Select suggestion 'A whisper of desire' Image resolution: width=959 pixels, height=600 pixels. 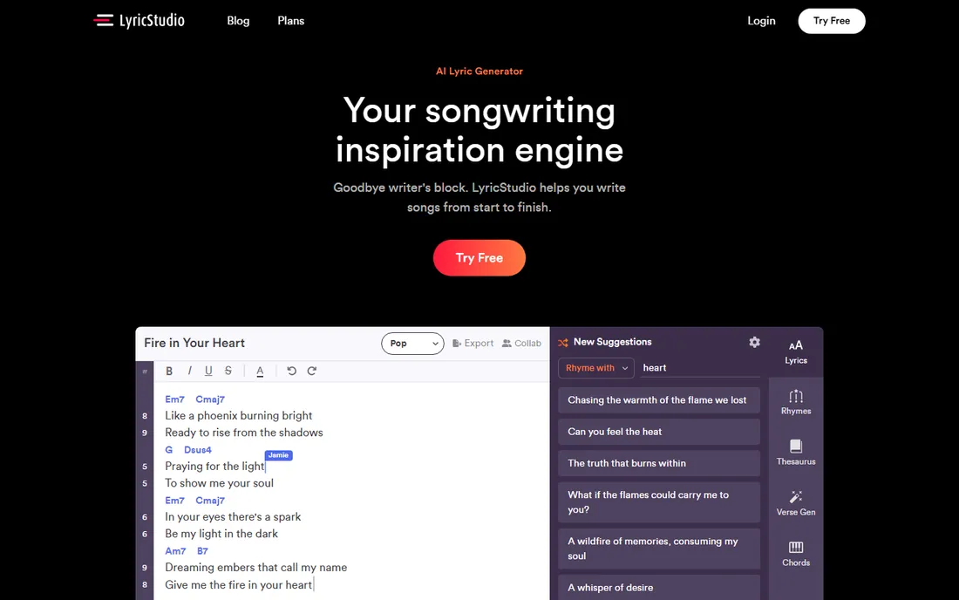click(659, 587)
